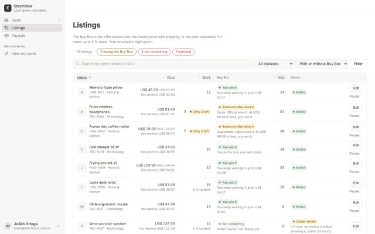Sort table by Price column
375x234 pixels.
pyautogui.click(x=169, y=77)
